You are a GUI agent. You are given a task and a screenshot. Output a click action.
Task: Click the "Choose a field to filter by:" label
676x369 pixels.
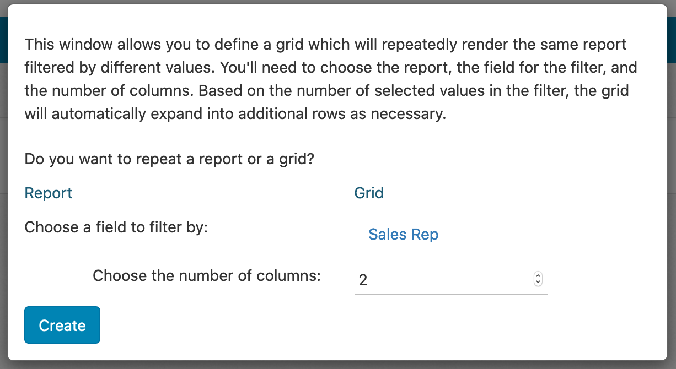116,227
